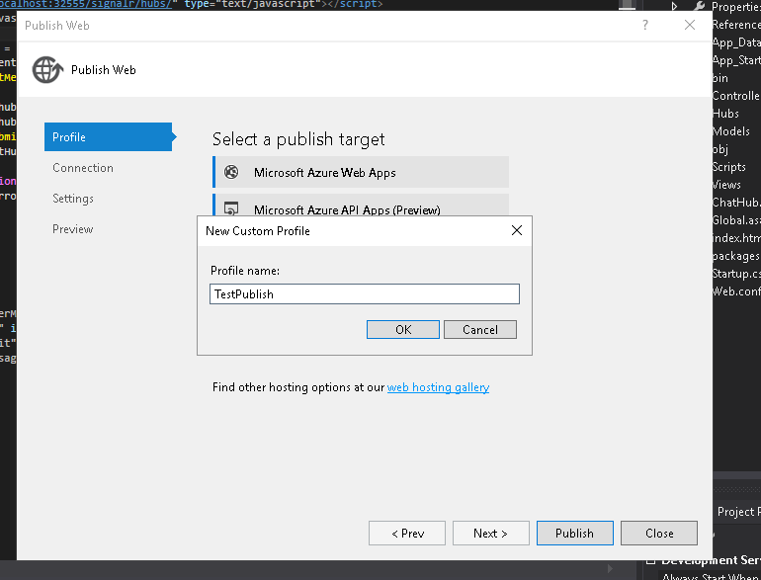Click the < Prev button
Screen dimensions: 761x580
pos(407,534)
